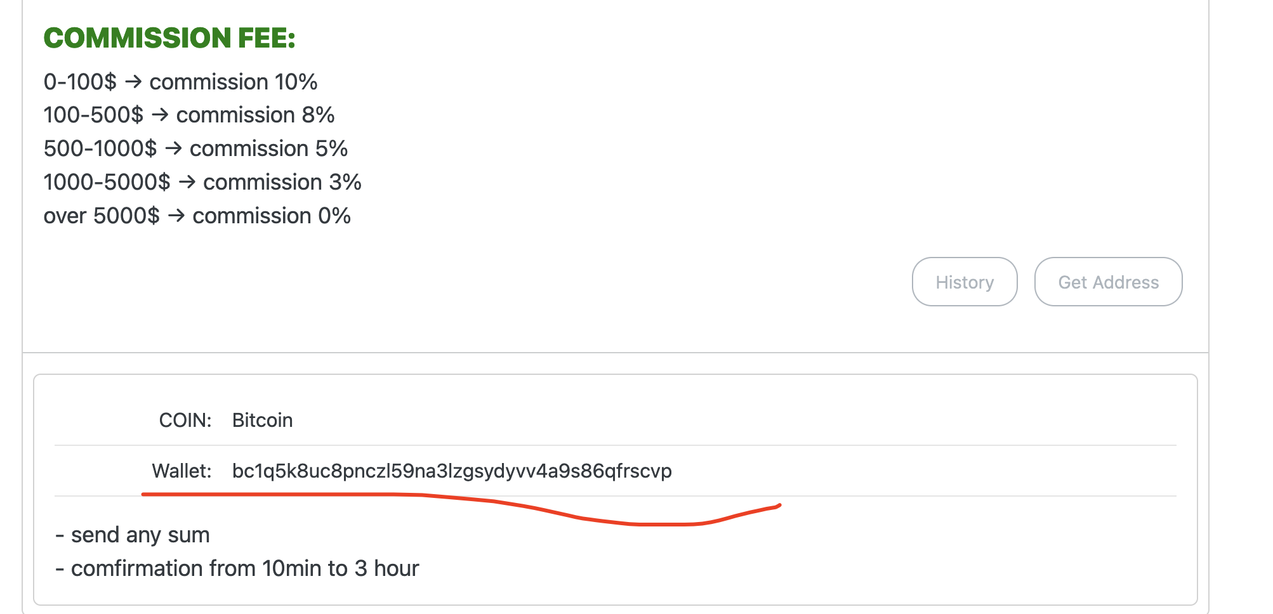The width and height of the screenshot is (1273, 614).
Task: Click the Get Address button
Action: point(1108,282)
